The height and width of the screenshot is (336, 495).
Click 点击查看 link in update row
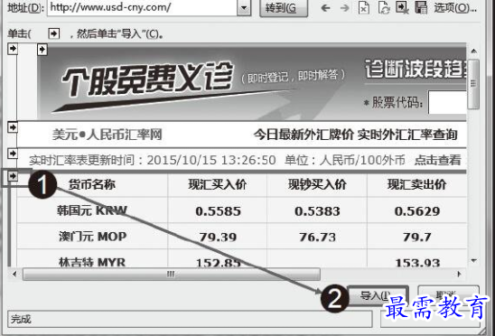pyautogui.click(x=437, y=160)
